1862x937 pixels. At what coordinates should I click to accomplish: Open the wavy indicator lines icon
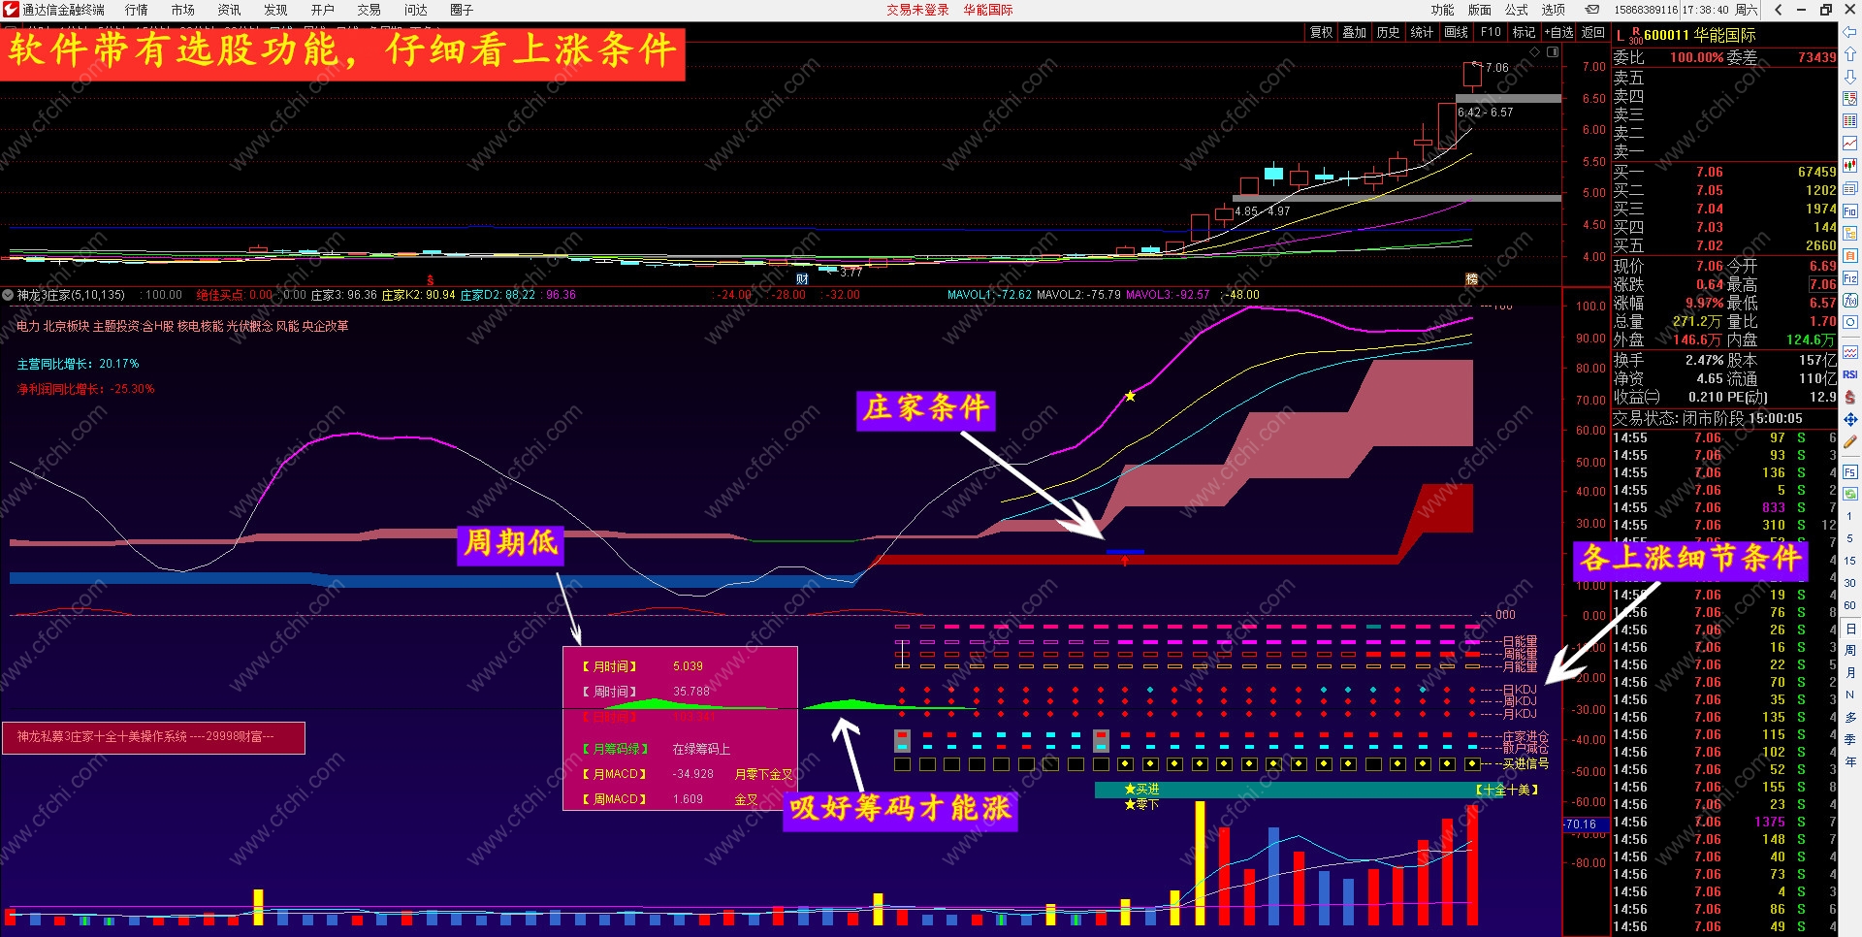coord(1850,352)
